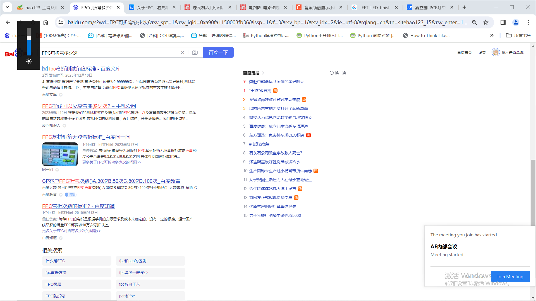Click the Baidu search input field
Image resolution: width=536 pixels, height=301 pixels.
[109, 53]
